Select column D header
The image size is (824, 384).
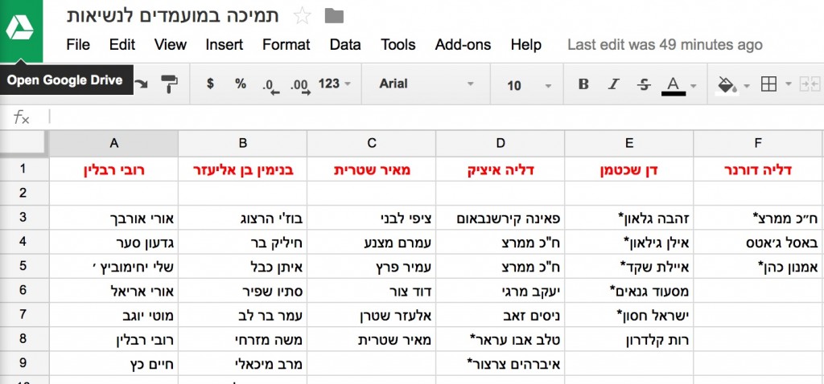pyautogui.click(x=501, y=143)
